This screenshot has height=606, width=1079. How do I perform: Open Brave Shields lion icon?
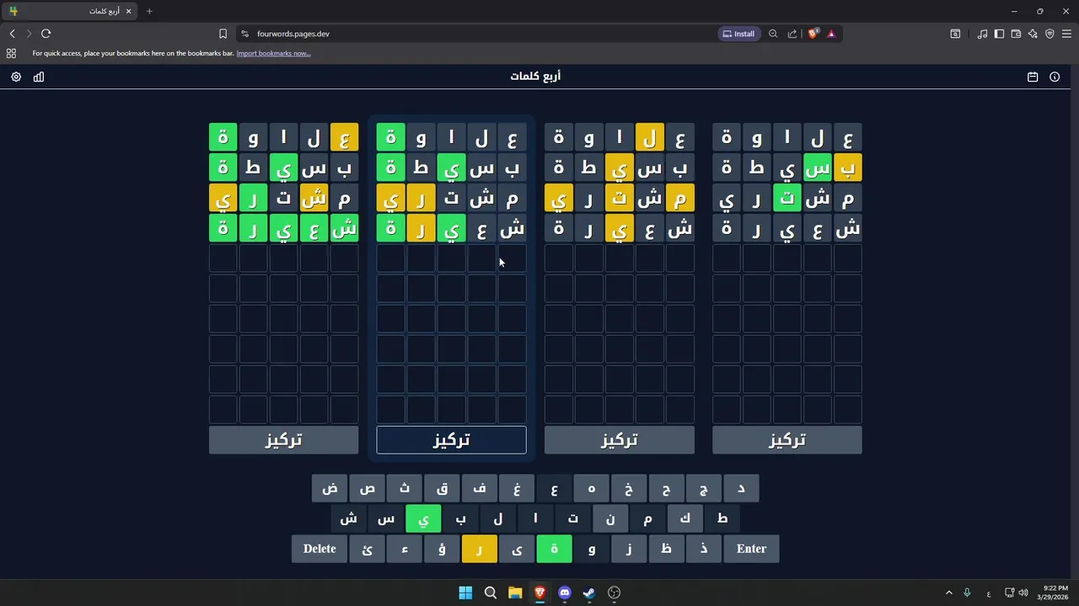[x=813, y=34]
